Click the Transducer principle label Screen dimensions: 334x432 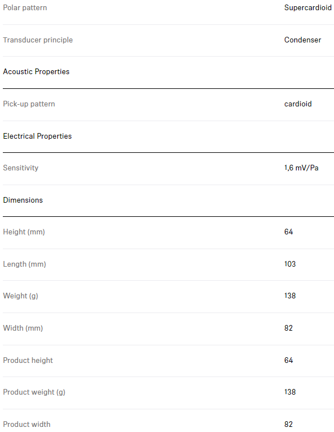[x=38, y=40]
